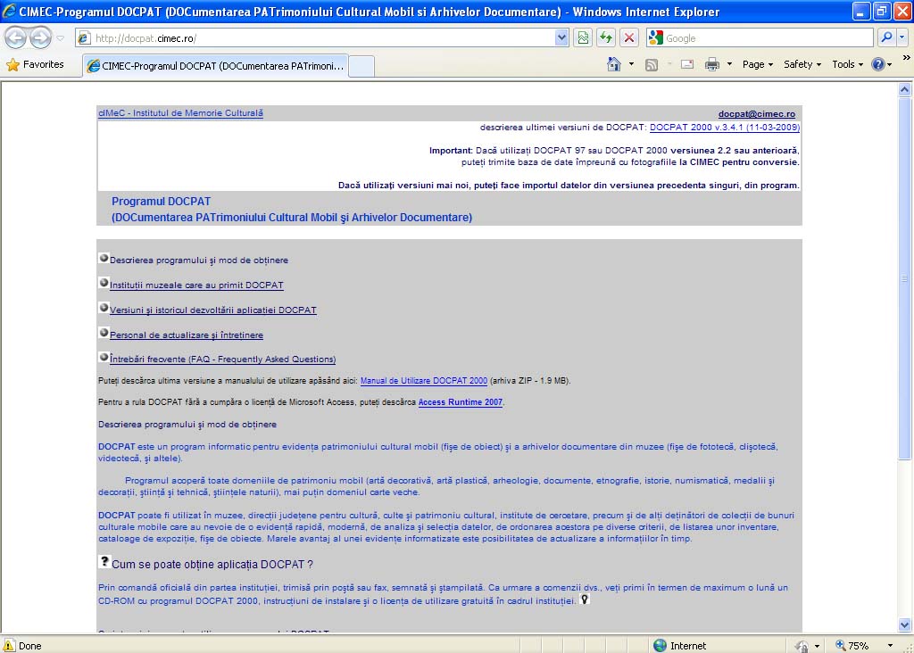Click the Cum se poate obține aplicația DOCPAT heading
This screenshot has width=914, height=653.
click(x=212, y=565)
